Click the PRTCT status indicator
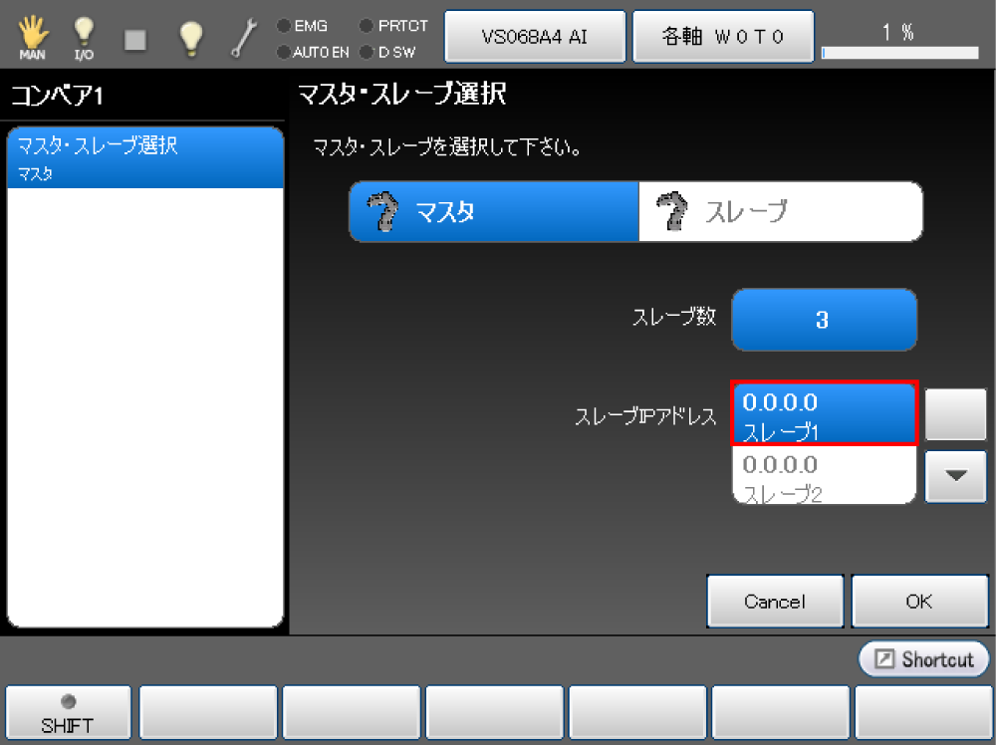 [x=393, y=26]
